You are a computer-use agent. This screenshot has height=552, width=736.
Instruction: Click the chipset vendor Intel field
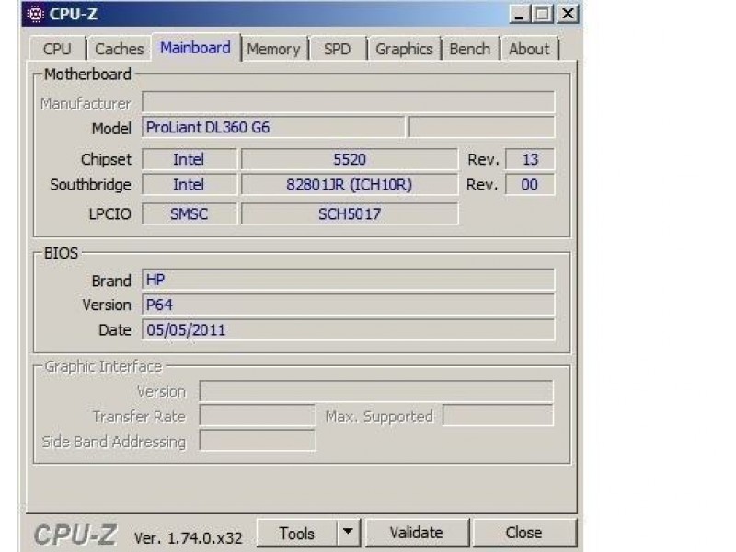click(x=190, y=159)
